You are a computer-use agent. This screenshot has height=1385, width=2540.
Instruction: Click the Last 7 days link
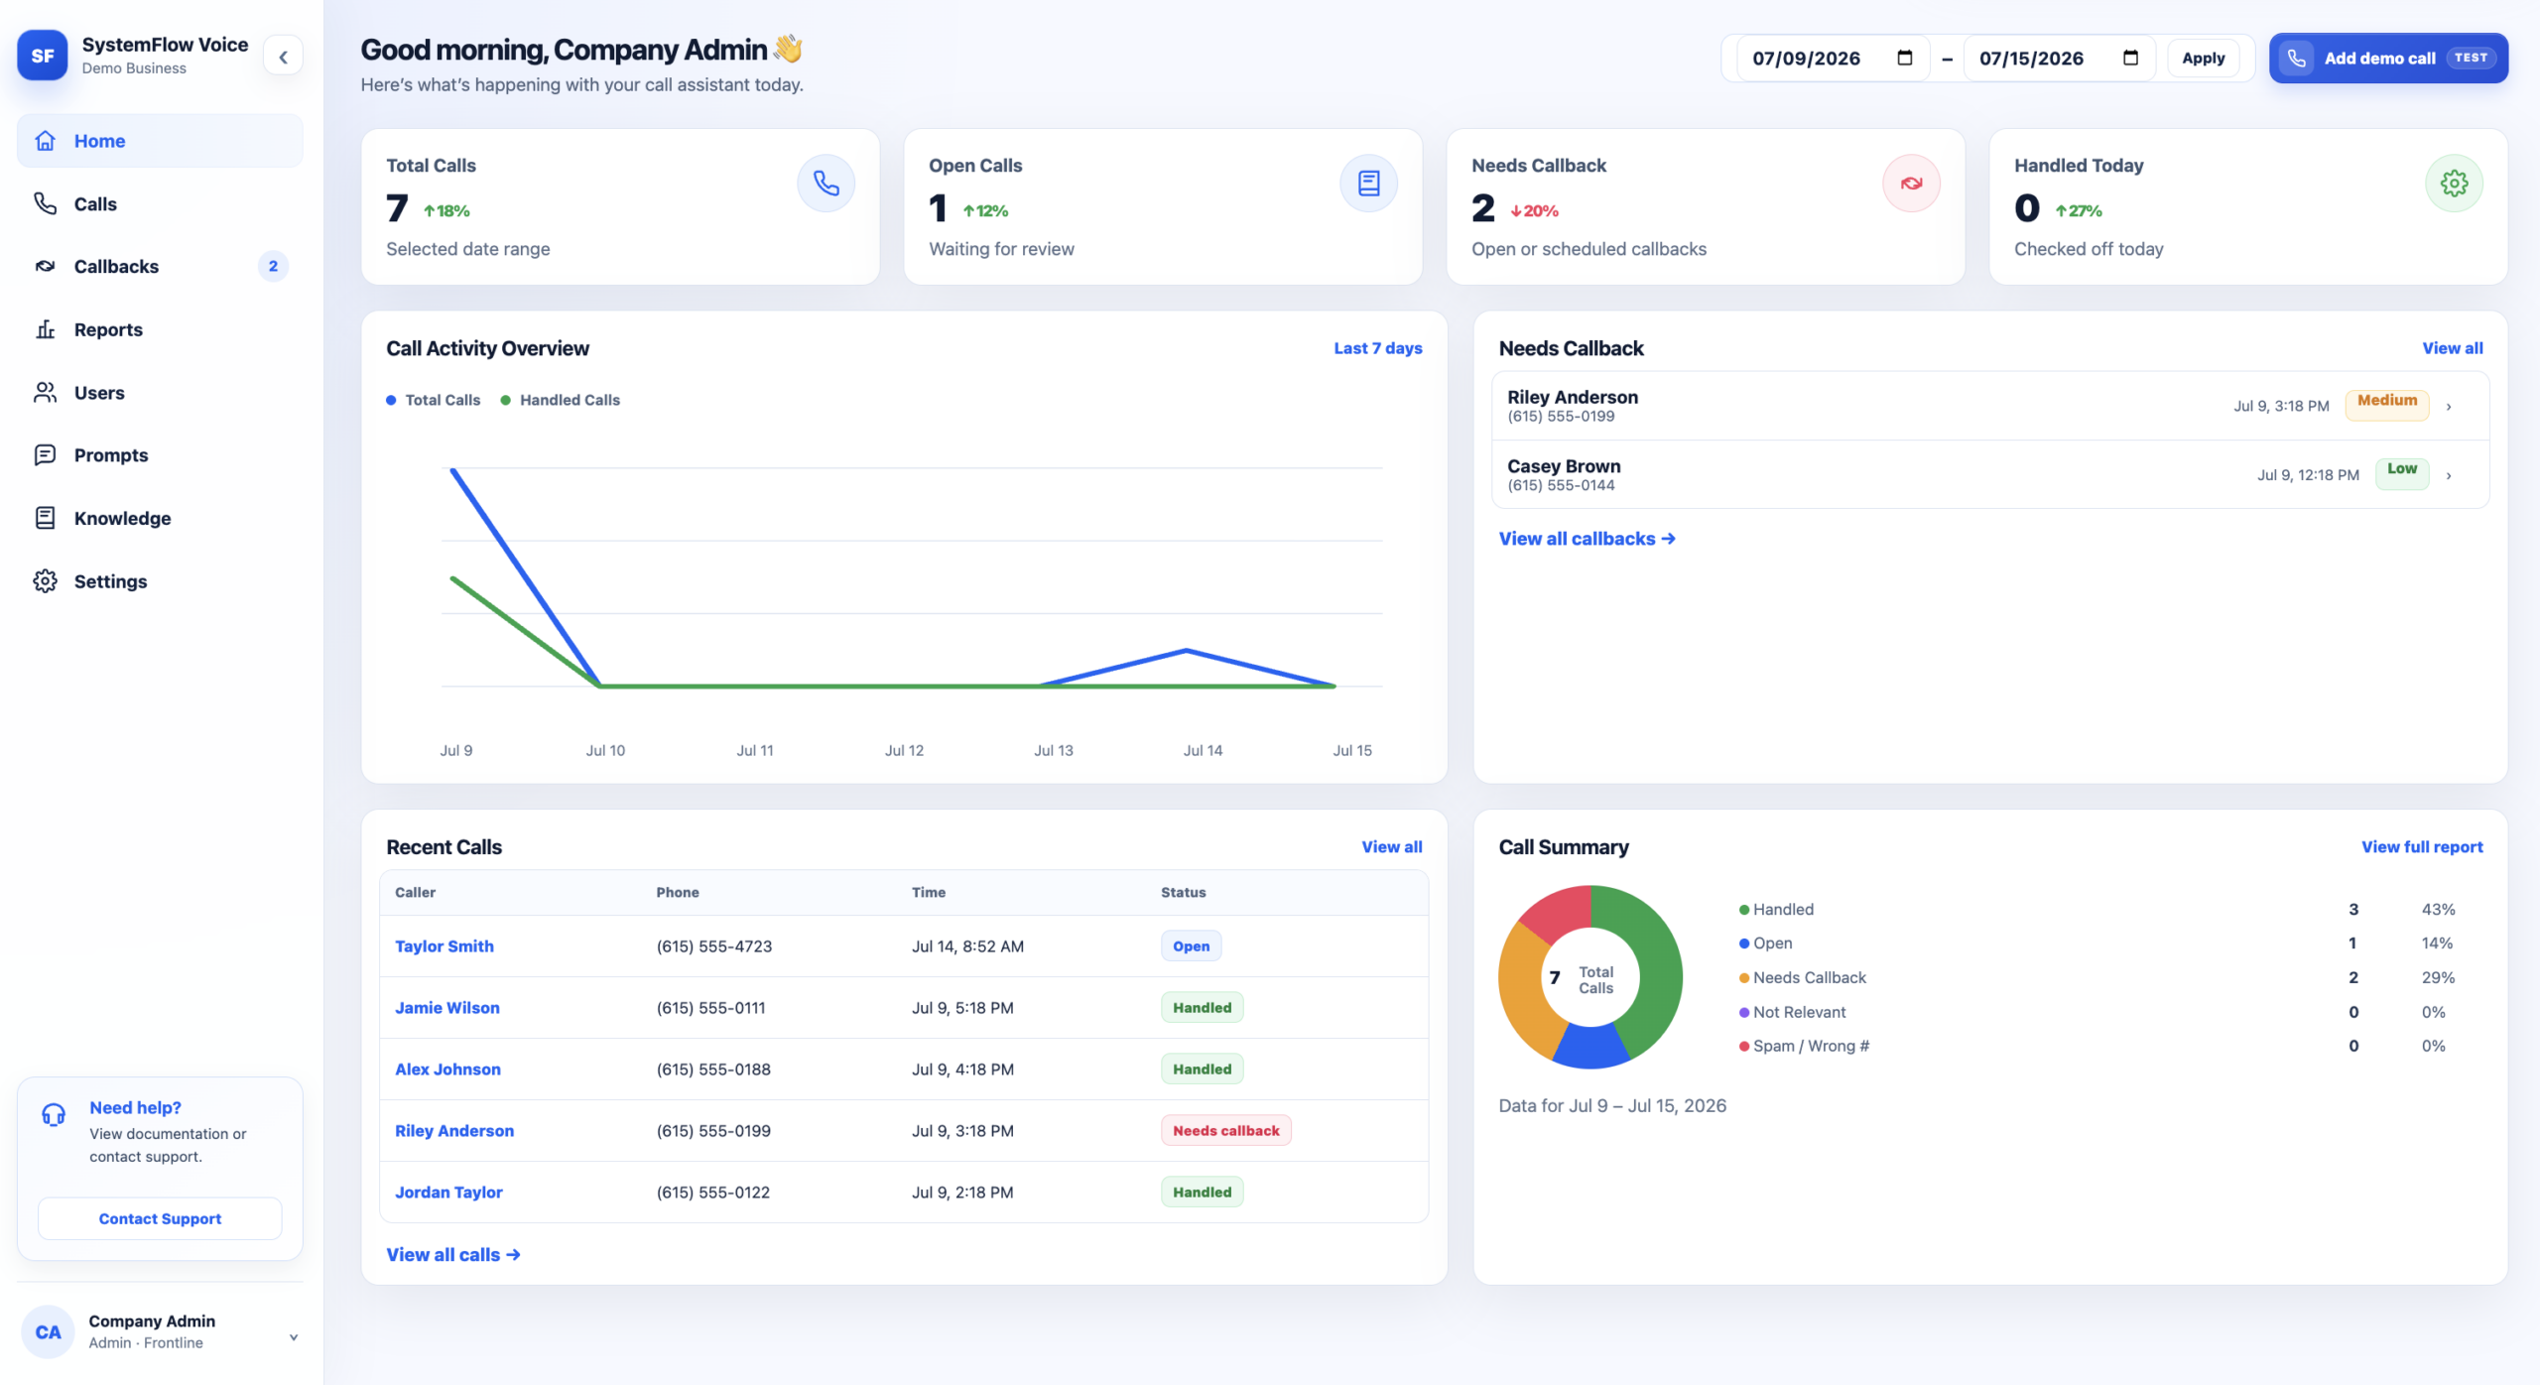coord(1377,348)
